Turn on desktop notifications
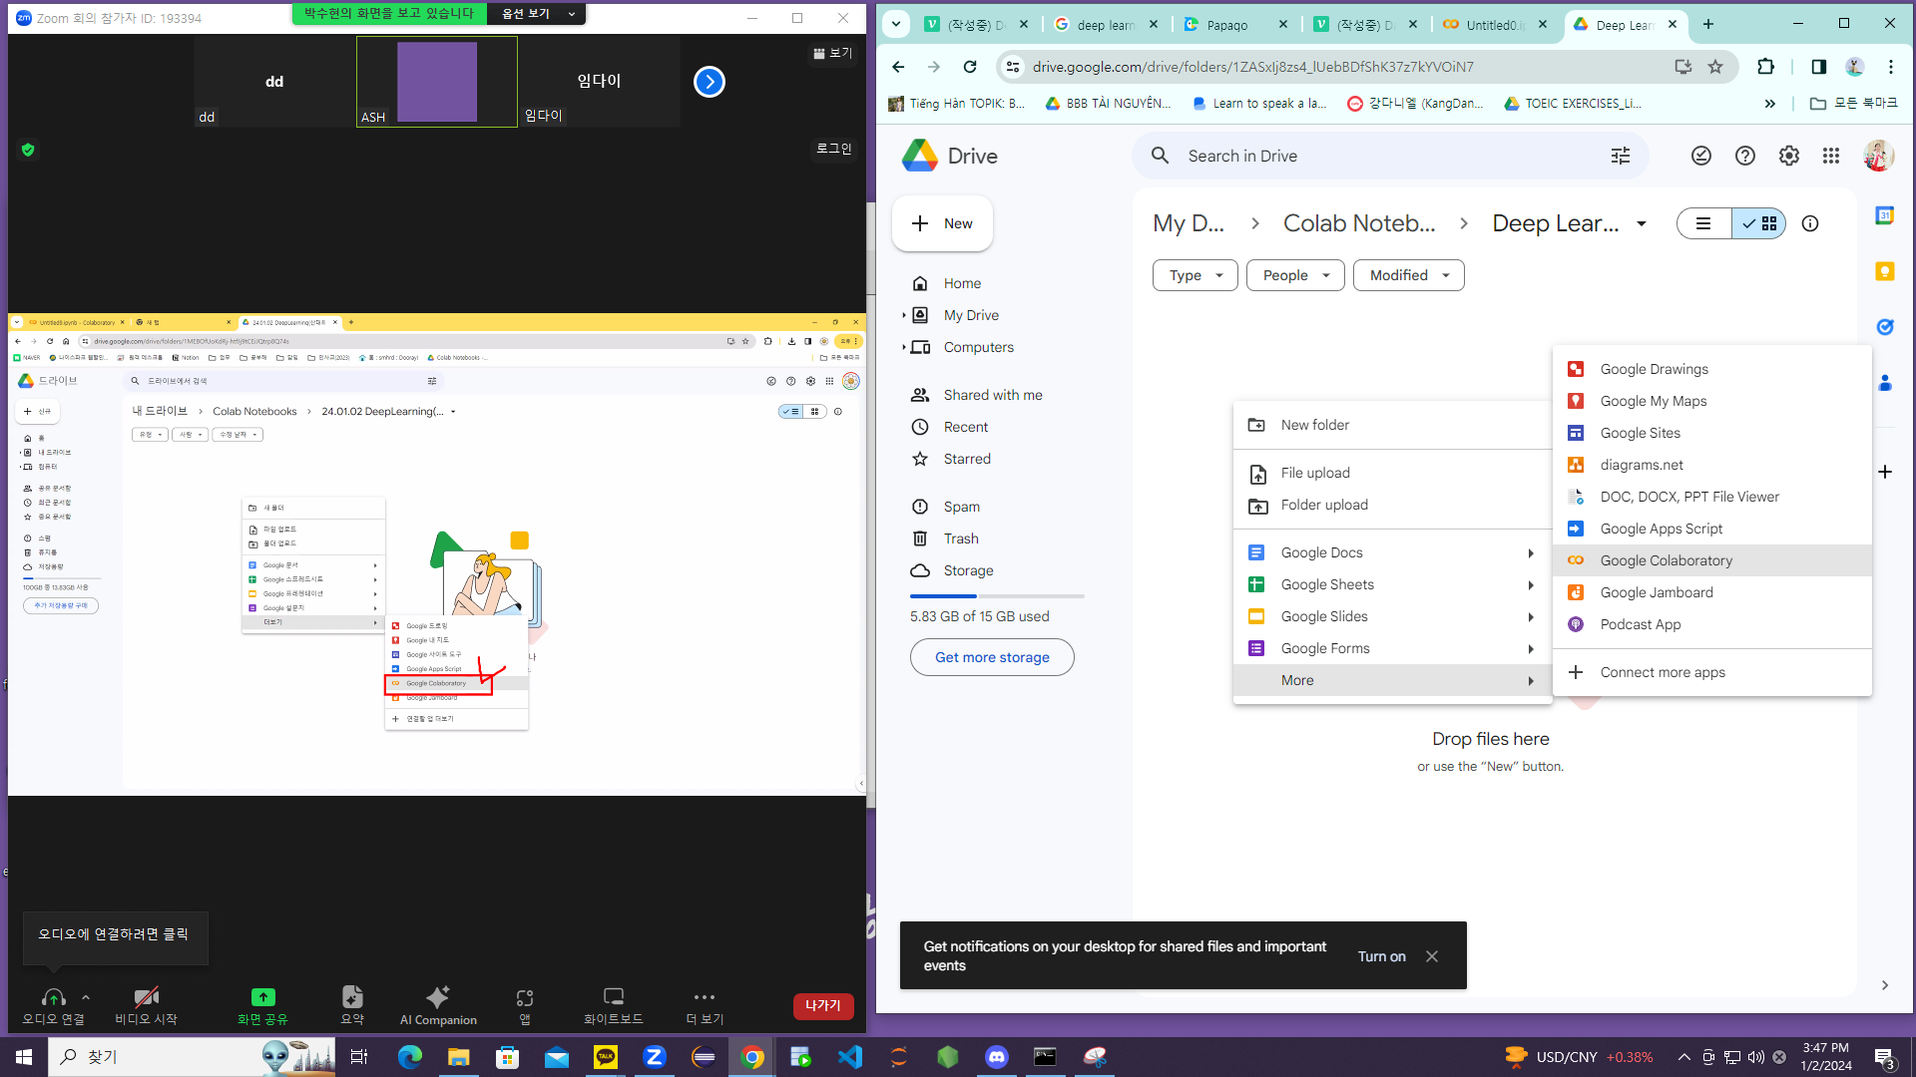 tap(1381, 956)
